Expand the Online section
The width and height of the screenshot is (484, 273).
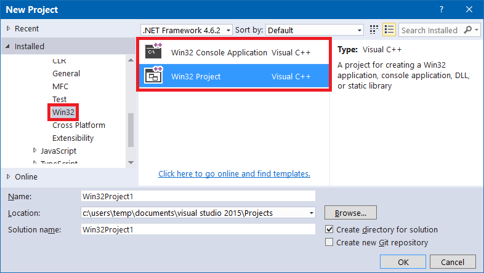(8, 176)
